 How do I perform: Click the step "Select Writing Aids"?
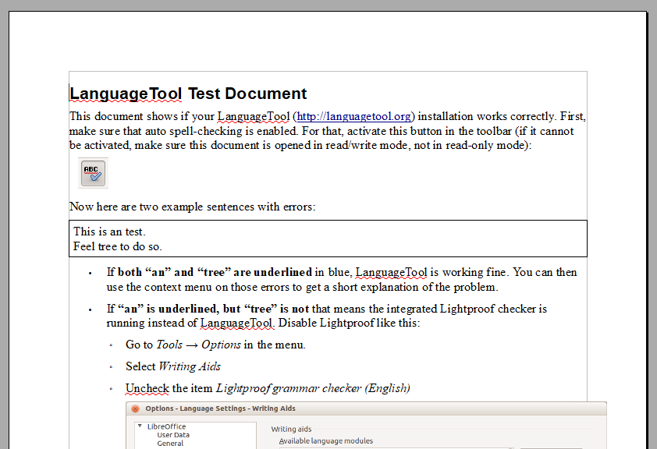pyautogui.click(x=173, y=366)
